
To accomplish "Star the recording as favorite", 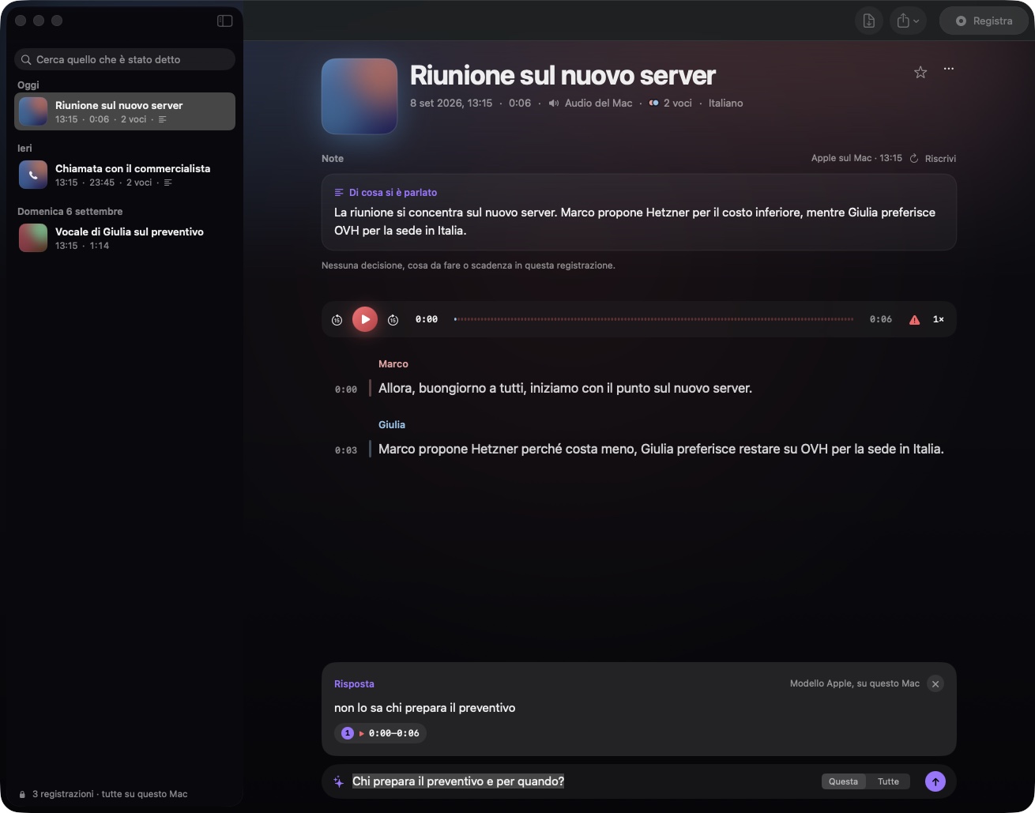I will click(920, 73).
